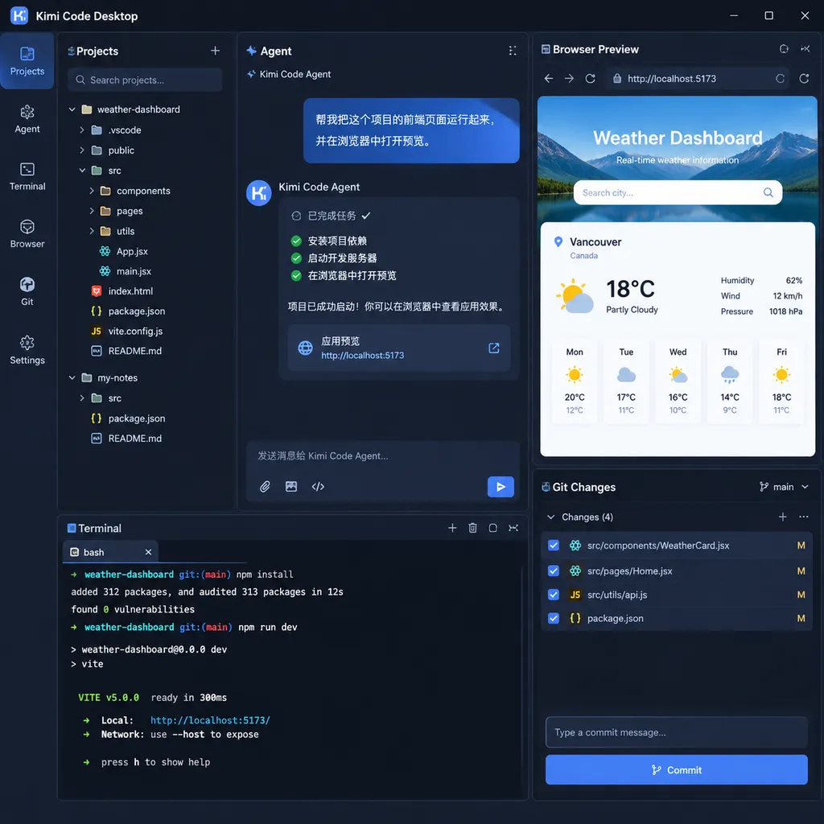Open the Projects sidebar section
This screenshot has width=824, height=824.
point(27,61)
